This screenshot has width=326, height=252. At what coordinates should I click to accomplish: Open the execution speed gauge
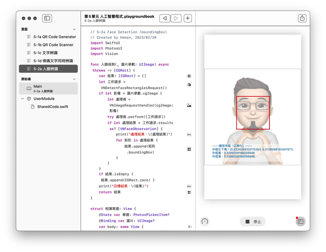(x=205, y=222)
